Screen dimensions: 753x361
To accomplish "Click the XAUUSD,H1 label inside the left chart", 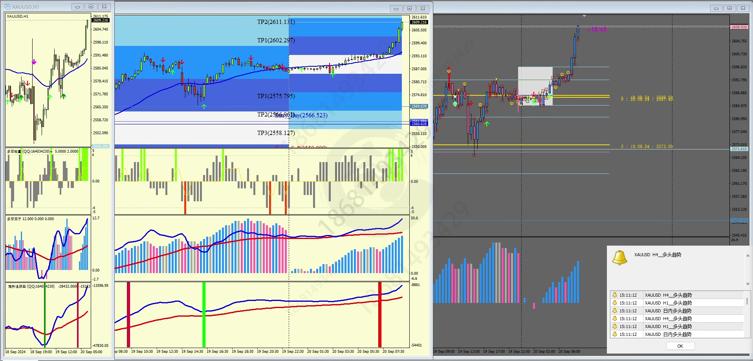I will 18,16.
